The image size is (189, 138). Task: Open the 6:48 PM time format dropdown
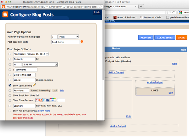click(x=40, y=65)
